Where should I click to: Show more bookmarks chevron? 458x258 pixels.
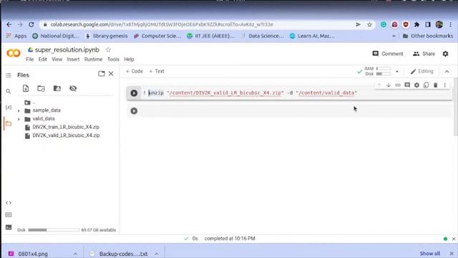point(394,37)
